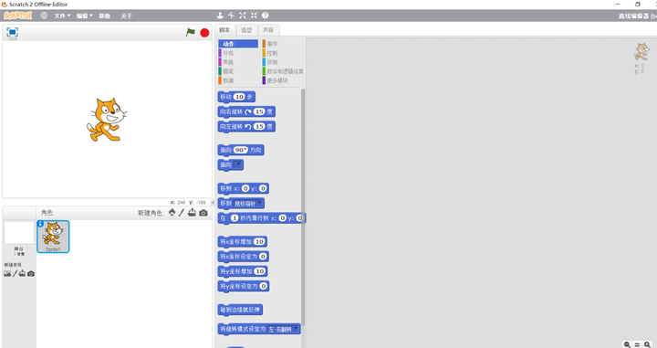Viewport: 657px width, 348px height.
Task: Open the 帮助 menu
Action: (x=104, y=16)
